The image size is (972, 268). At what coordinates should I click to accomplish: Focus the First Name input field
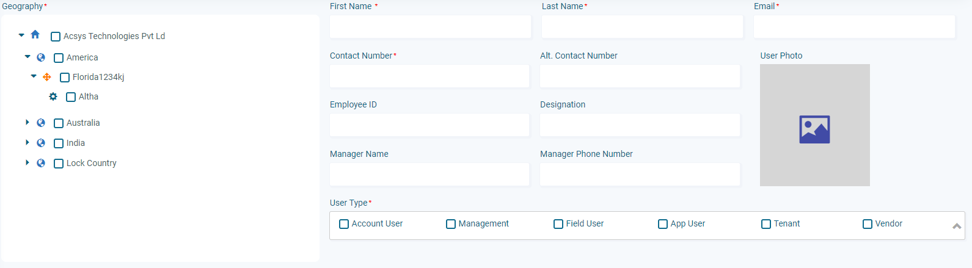click(430, 27)
